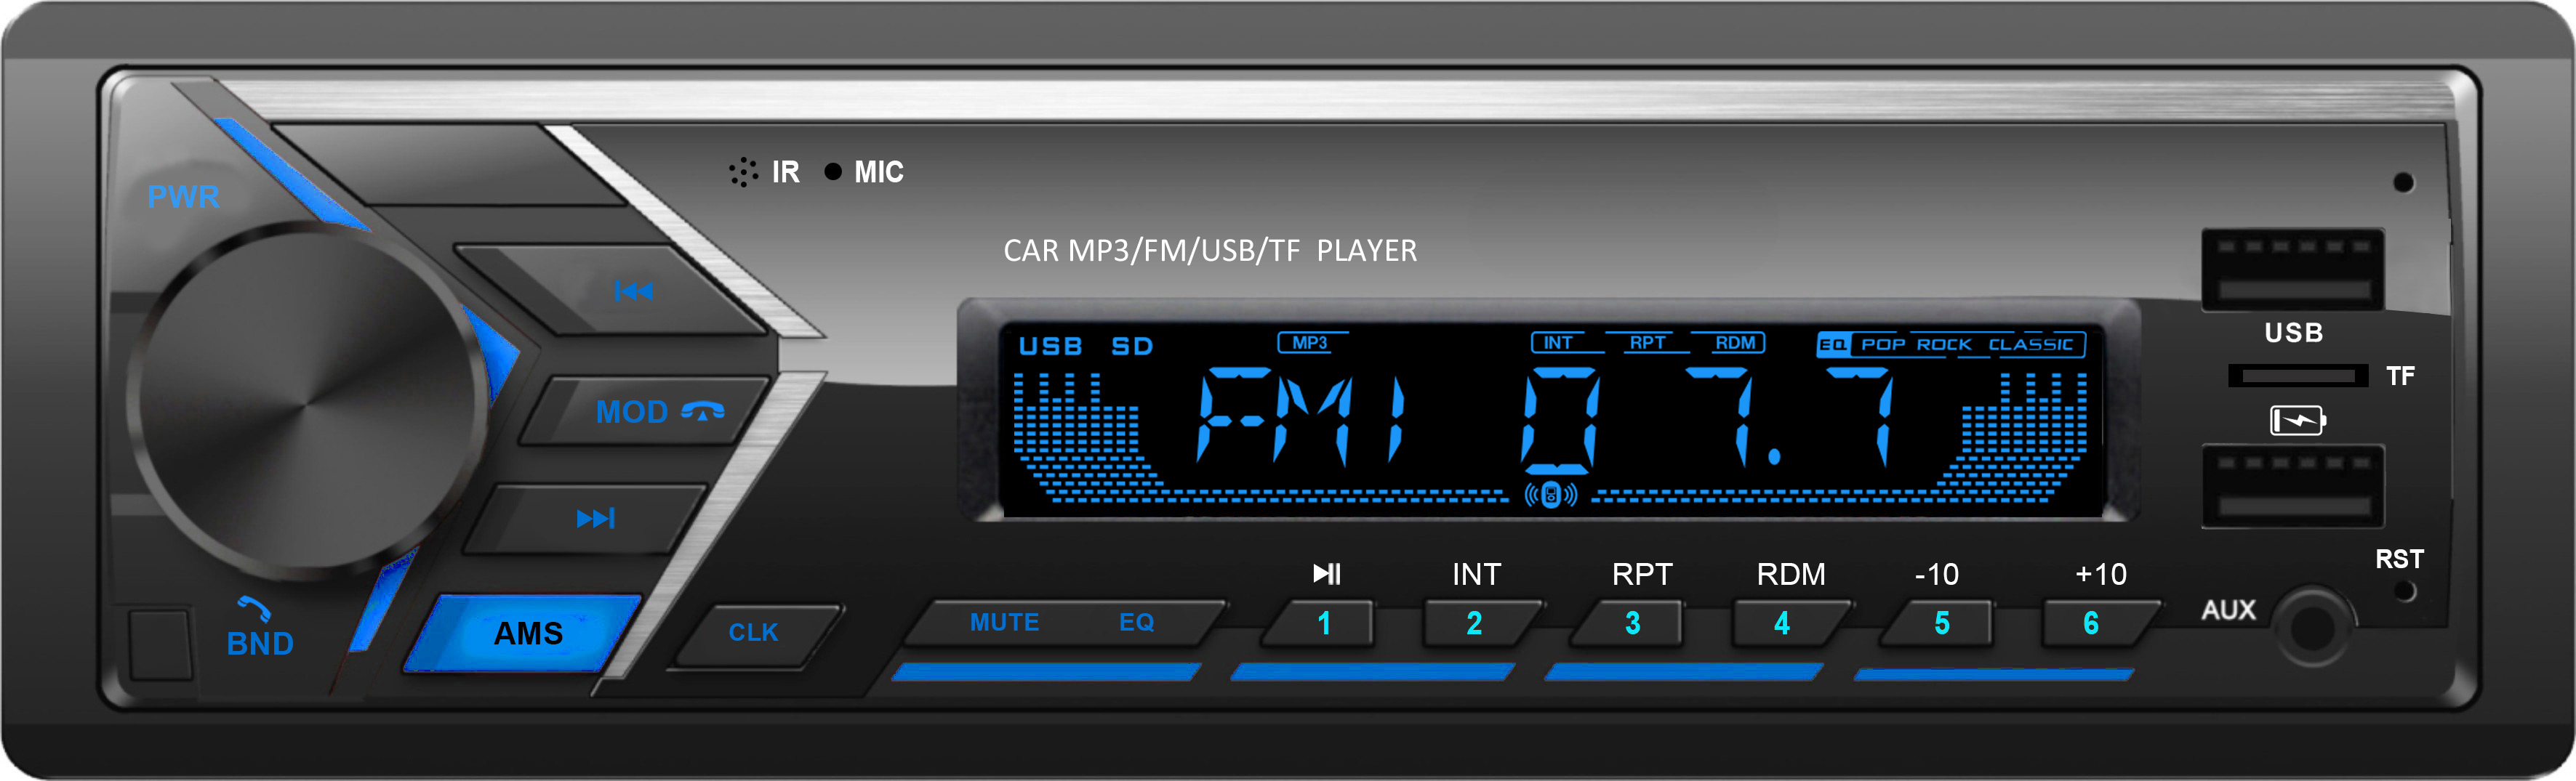Click the USB label below the upper port

2294,333
